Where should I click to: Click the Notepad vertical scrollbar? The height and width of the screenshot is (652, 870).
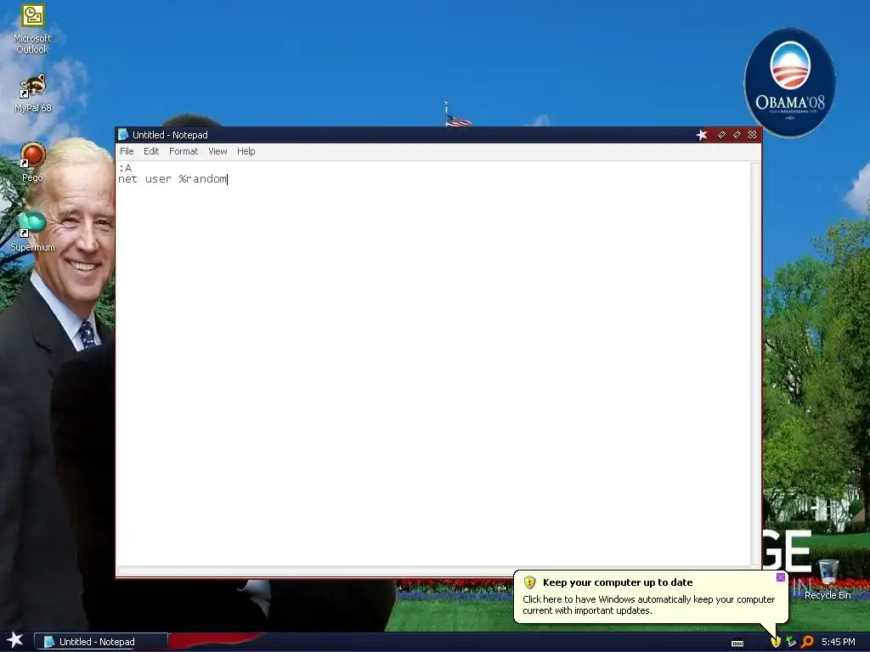tap(754, 363)
